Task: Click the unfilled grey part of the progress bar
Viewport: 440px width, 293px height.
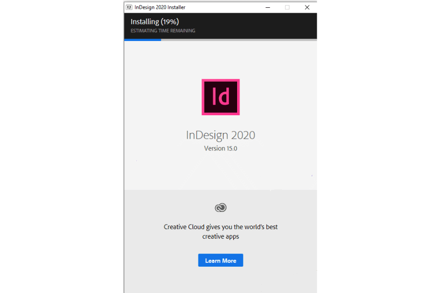Action: (x=239, y=40)
